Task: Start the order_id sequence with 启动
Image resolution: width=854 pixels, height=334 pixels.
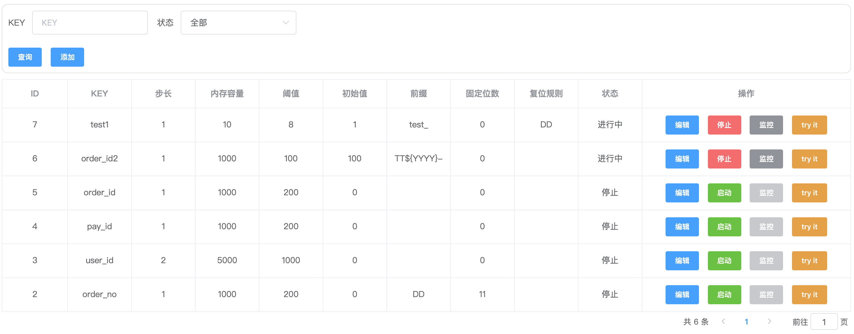Action: 724,193
